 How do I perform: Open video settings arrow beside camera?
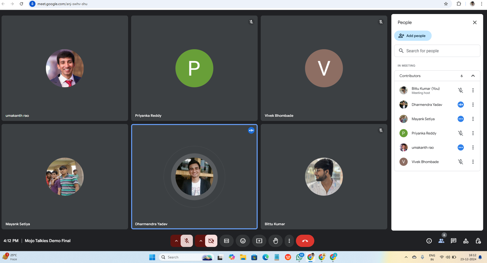pos(201,241)
